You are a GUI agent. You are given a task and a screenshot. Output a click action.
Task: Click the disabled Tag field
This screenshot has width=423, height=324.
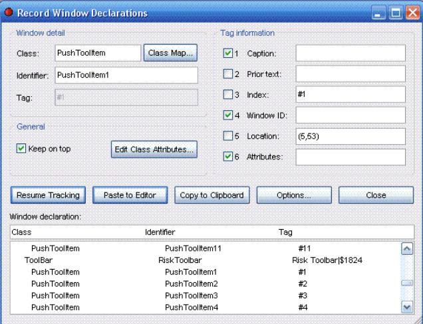tap(126, 97)
